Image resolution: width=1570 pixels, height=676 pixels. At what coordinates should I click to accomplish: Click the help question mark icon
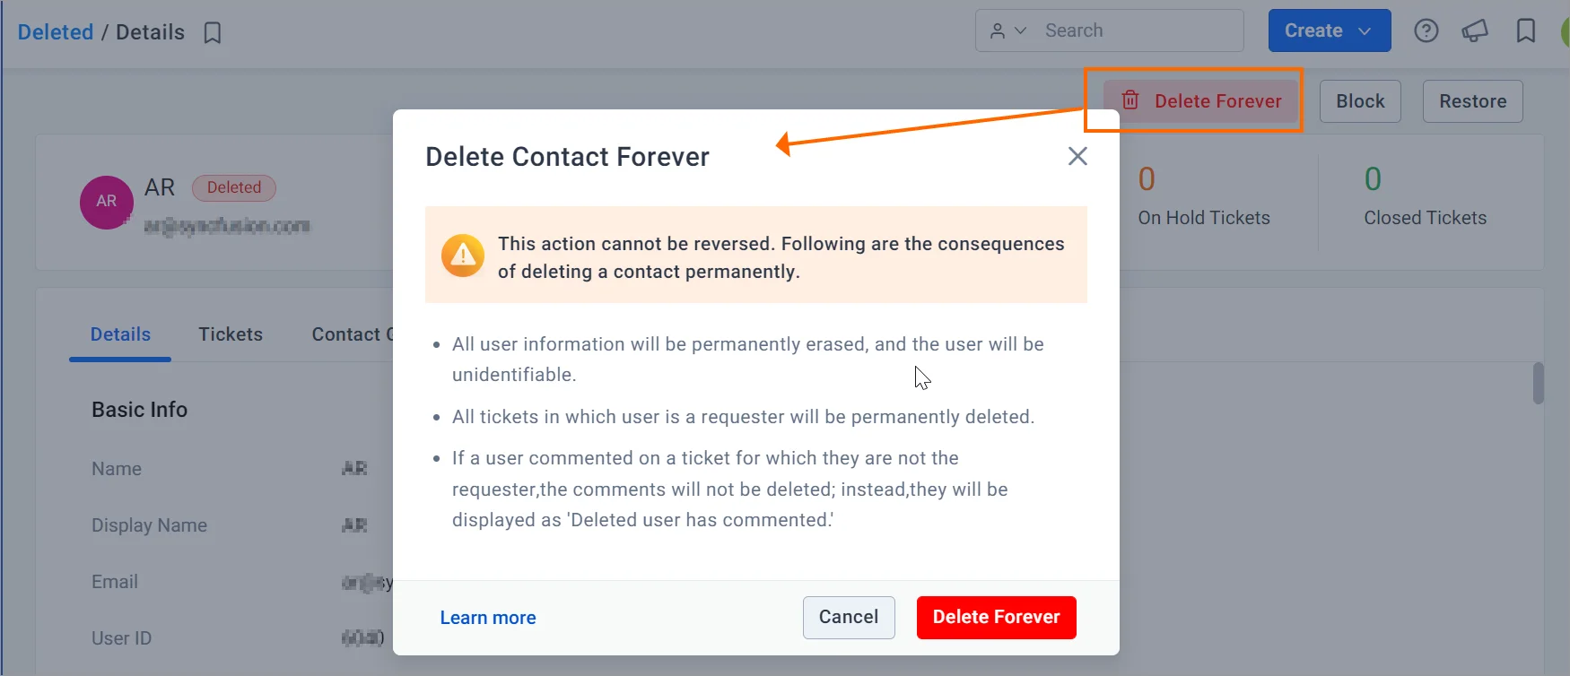(1426, 30)
